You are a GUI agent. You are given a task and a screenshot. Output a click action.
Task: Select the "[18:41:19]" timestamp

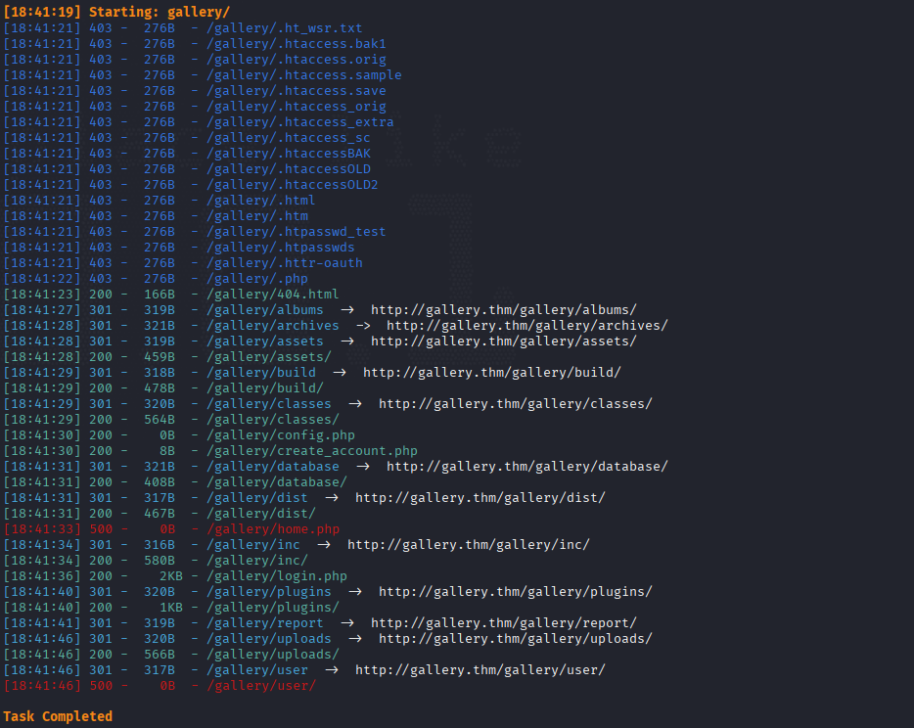coord(42,12)
